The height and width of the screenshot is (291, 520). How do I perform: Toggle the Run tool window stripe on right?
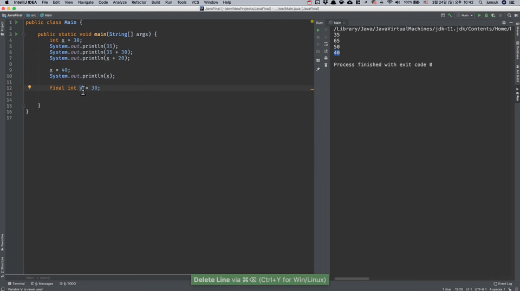517,94
